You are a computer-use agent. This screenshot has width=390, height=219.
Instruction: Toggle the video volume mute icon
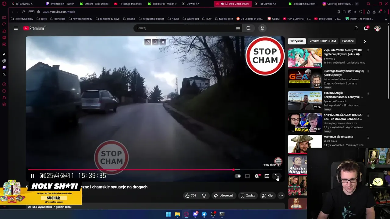click(43, 176)
